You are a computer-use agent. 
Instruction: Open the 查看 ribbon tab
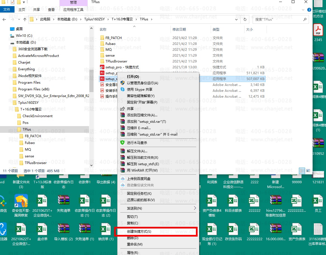pos(51,9)
